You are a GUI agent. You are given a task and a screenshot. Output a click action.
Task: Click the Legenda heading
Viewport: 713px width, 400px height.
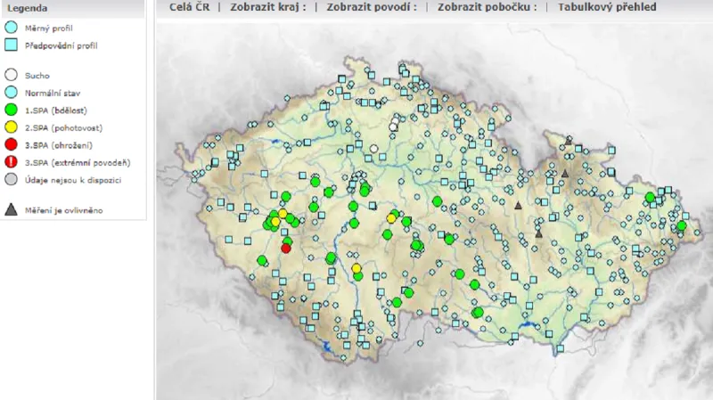tap(27, 8)
